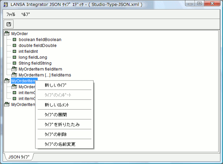Click the highlighted MyOrderItem type label
Screen dimensions: 223x164
point(23,81)
